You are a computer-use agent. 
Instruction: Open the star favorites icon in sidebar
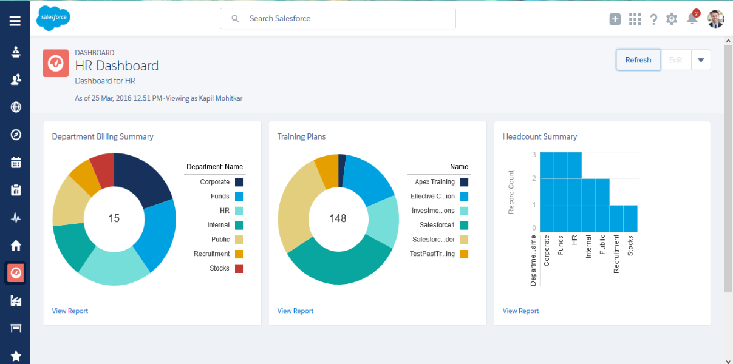[16, 356]
